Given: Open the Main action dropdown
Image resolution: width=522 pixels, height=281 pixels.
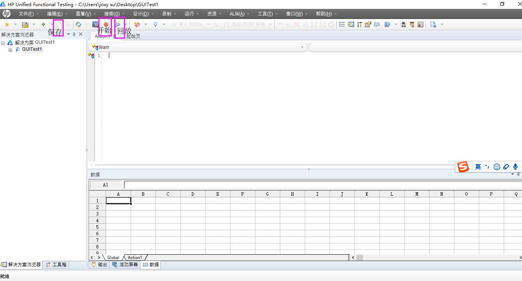Looking at the screenshot, I should pos(302,47).
